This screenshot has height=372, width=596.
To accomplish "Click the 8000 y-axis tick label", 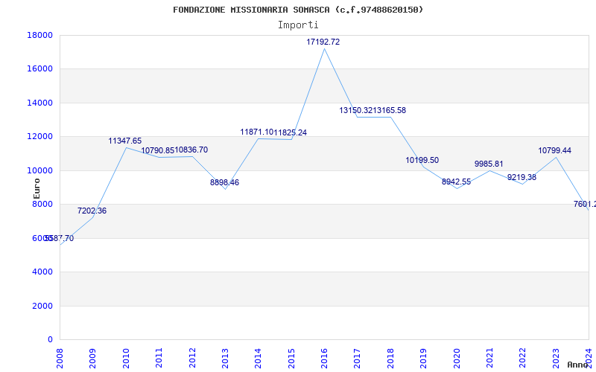I will pos(42,204).
